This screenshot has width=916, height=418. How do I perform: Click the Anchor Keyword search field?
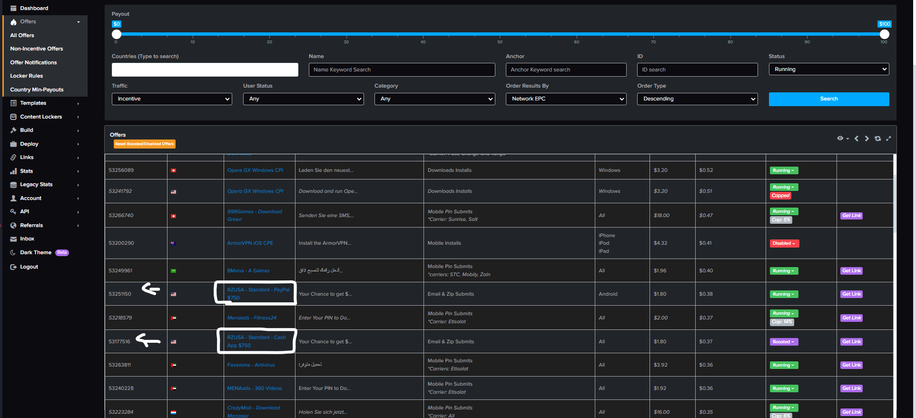pos(566,70)
